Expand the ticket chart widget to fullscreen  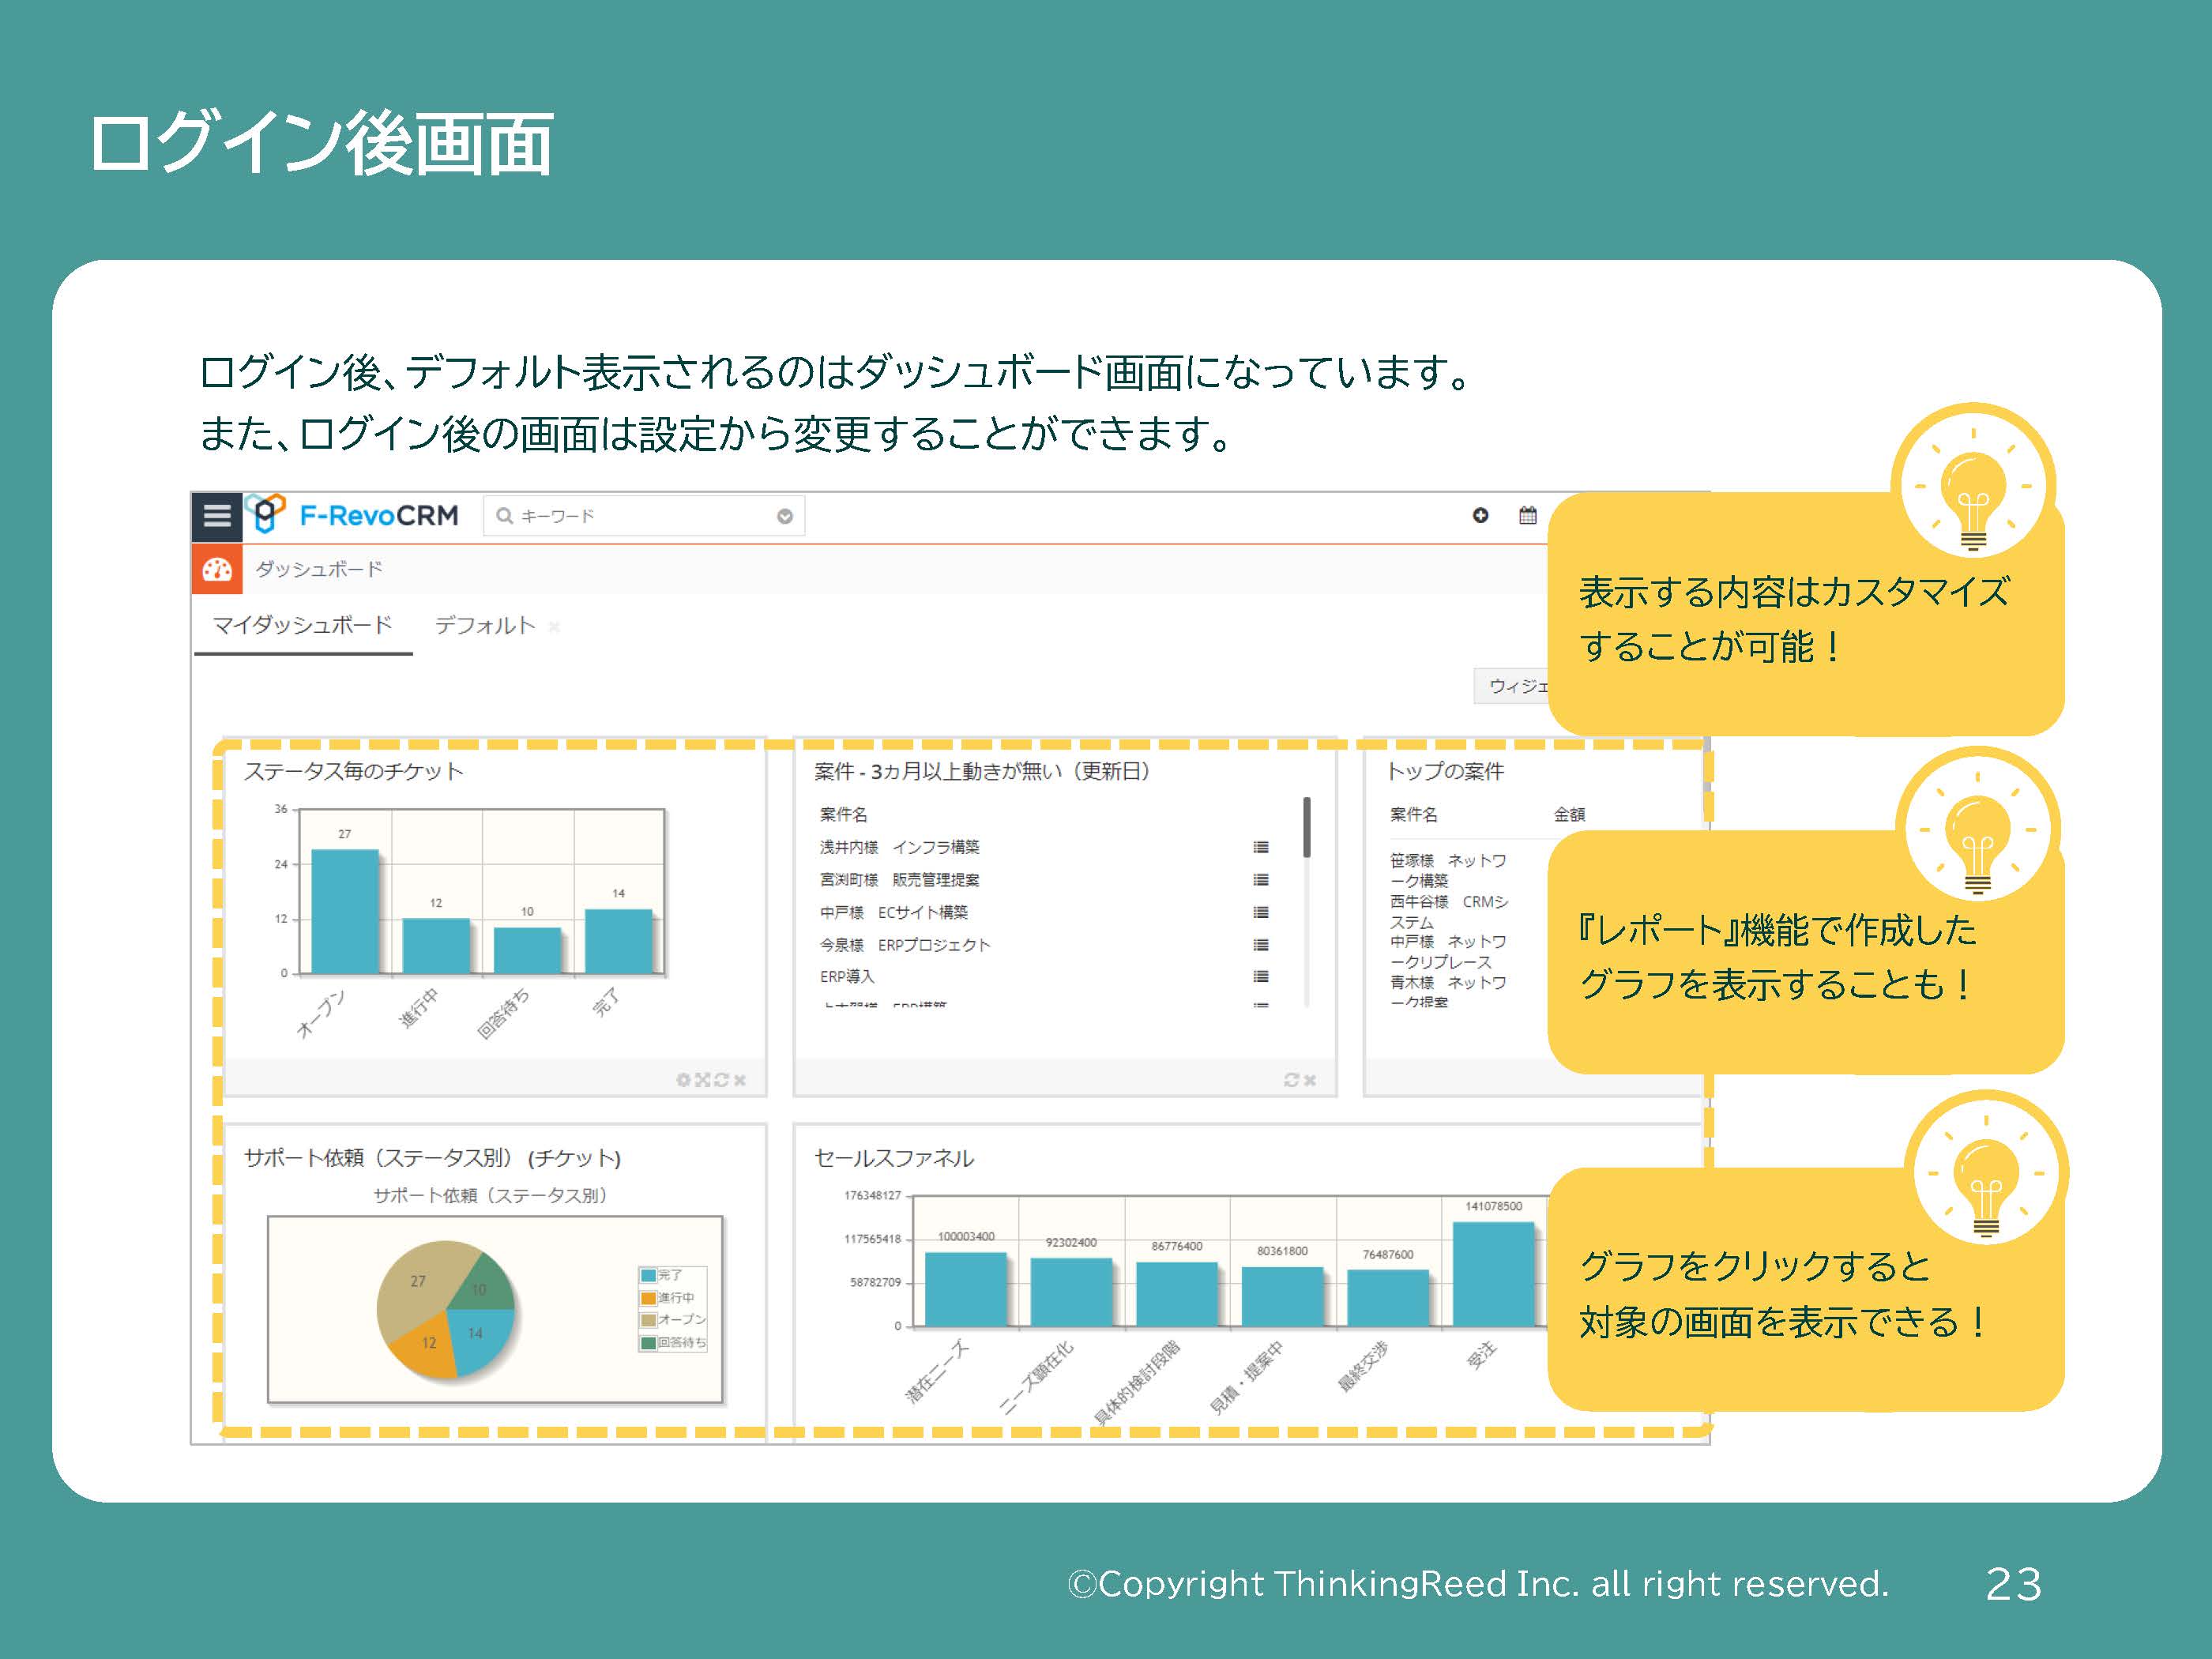pyautogui.click(x=704, y=1079)
